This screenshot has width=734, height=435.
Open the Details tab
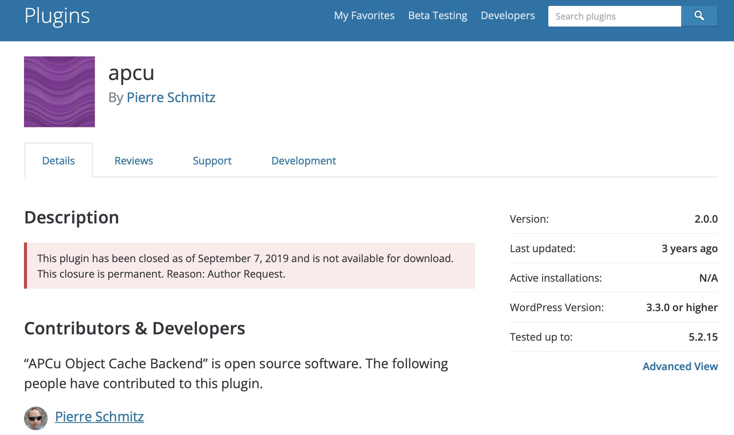point(58,161)
